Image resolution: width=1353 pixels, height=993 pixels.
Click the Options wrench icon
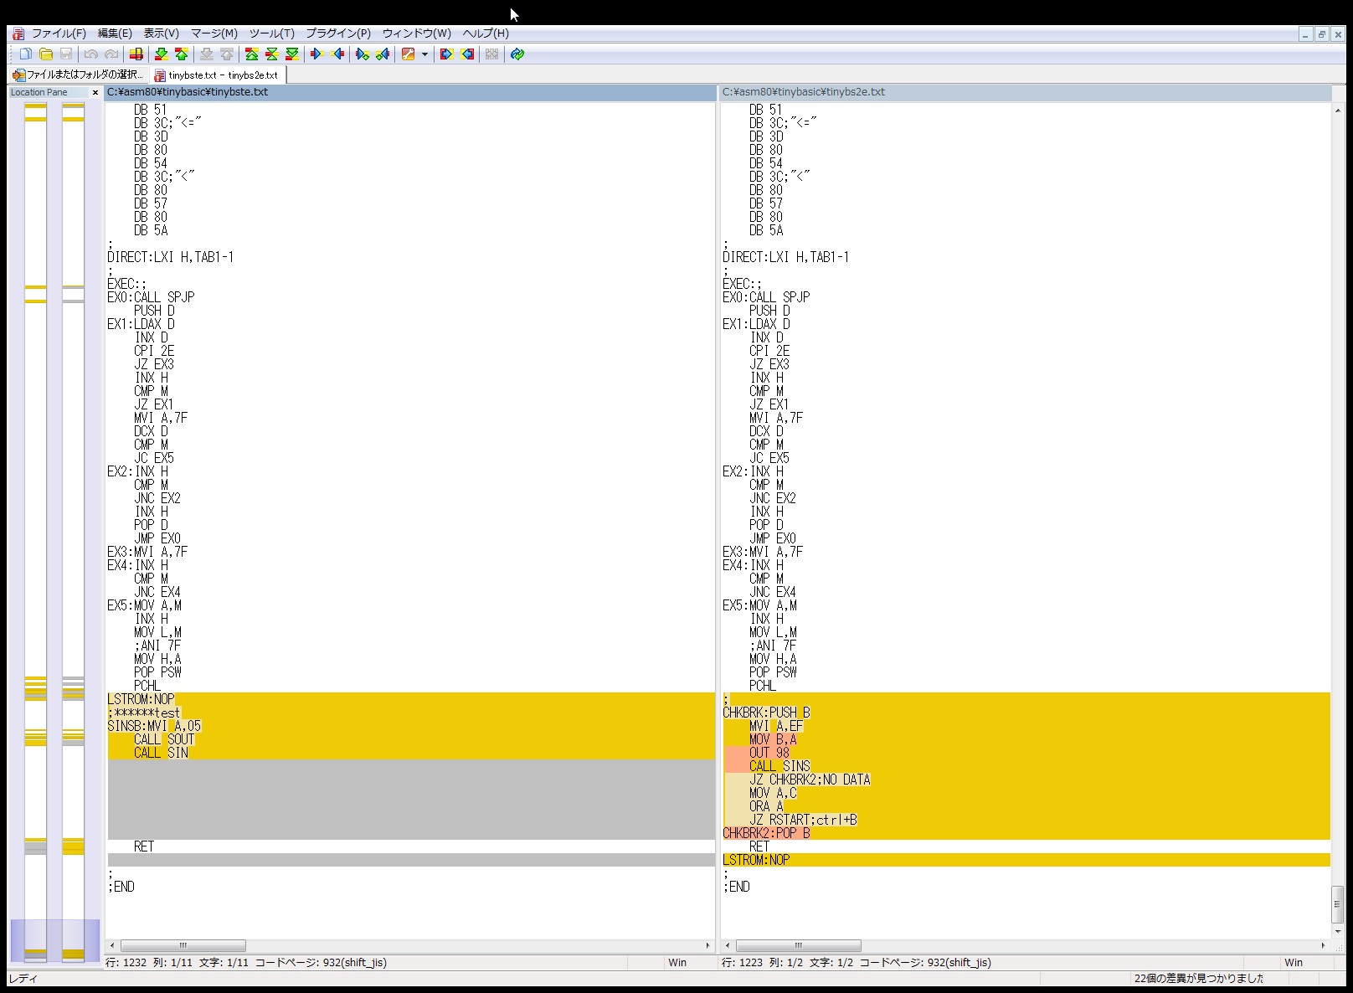(409, 54)
